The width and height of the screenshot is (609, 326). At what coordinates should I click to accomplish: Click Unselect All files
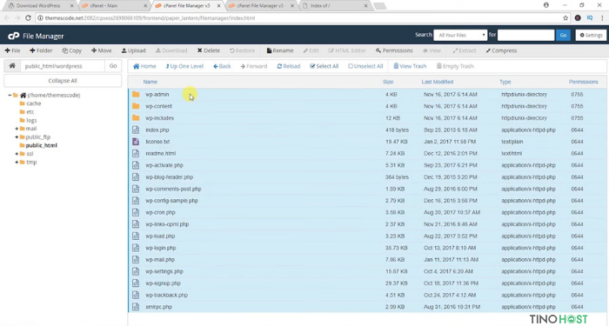tap(365, 66)
